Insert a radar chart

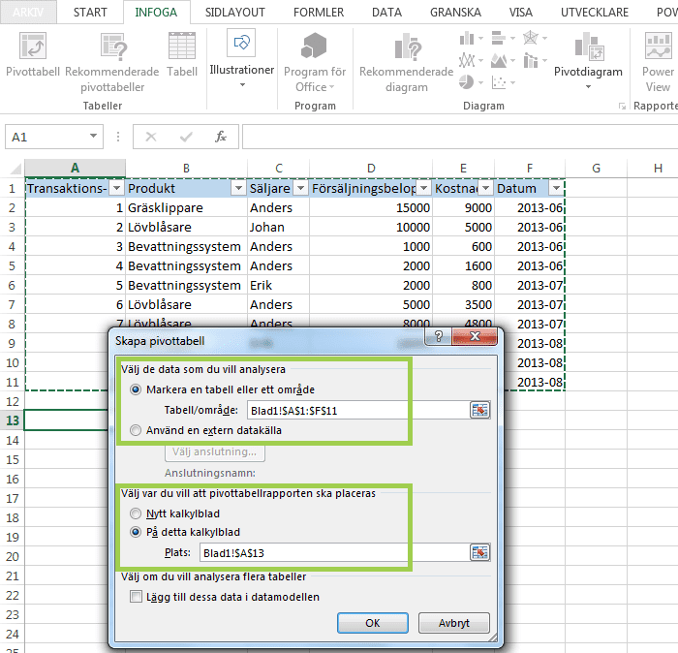pyautogui.click(x=531, y=39)
